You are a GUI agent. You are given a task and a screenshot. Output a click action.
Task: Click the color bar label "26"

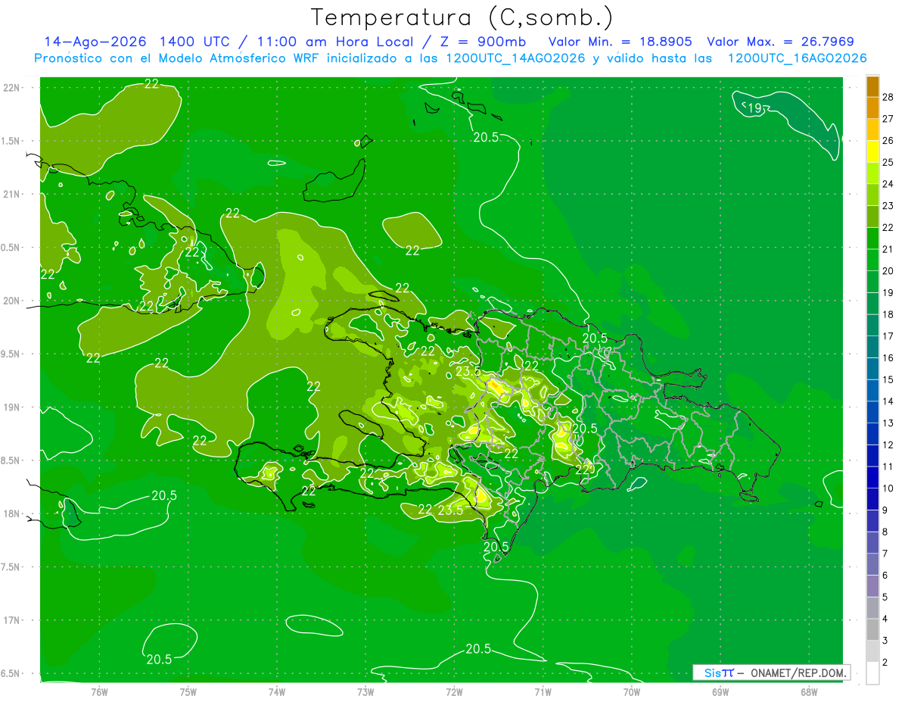click(x=888, y=141)
